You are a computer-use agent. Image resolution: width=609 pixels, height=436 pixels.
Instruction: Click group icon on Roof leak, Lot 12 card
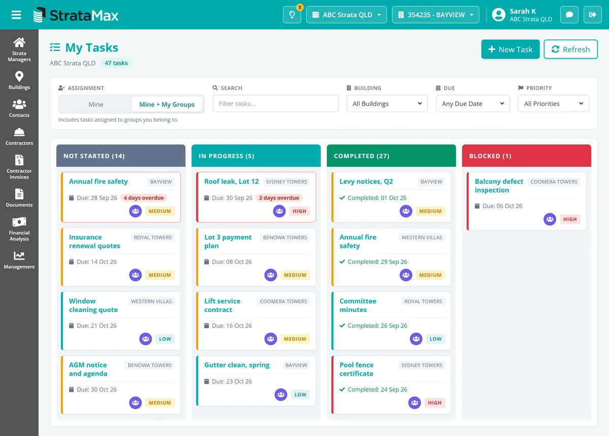[280, 211]
